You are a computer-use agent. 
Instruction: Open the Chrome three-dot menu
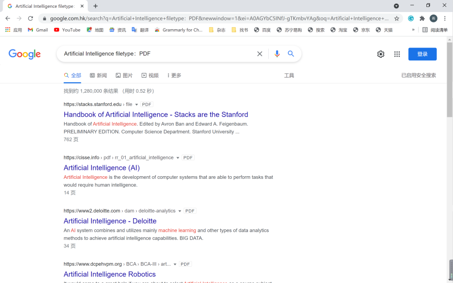(445, 18)
